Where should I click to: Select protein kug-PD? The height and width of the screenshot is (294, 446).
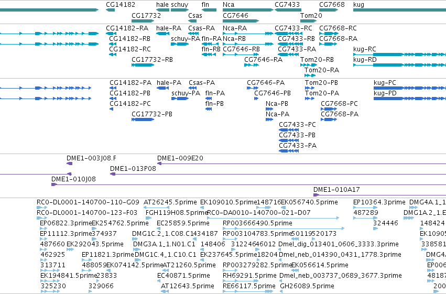pos(385,93)
